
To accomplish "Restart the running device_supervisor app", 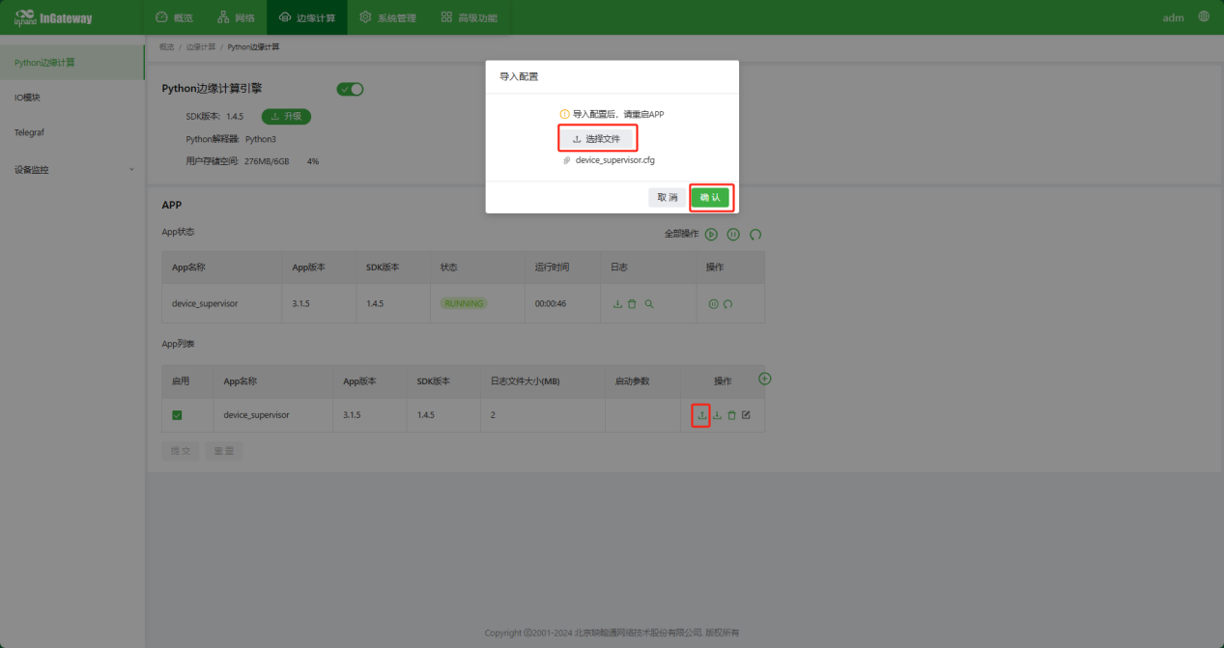I will pyautogui.click(x=727, y=303).
